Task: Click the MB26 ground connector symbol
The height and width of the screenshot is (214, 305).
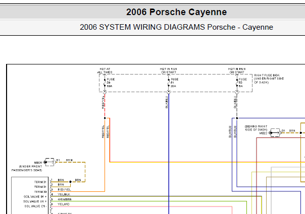Action: pyautogui.click(x=49, y=162)
